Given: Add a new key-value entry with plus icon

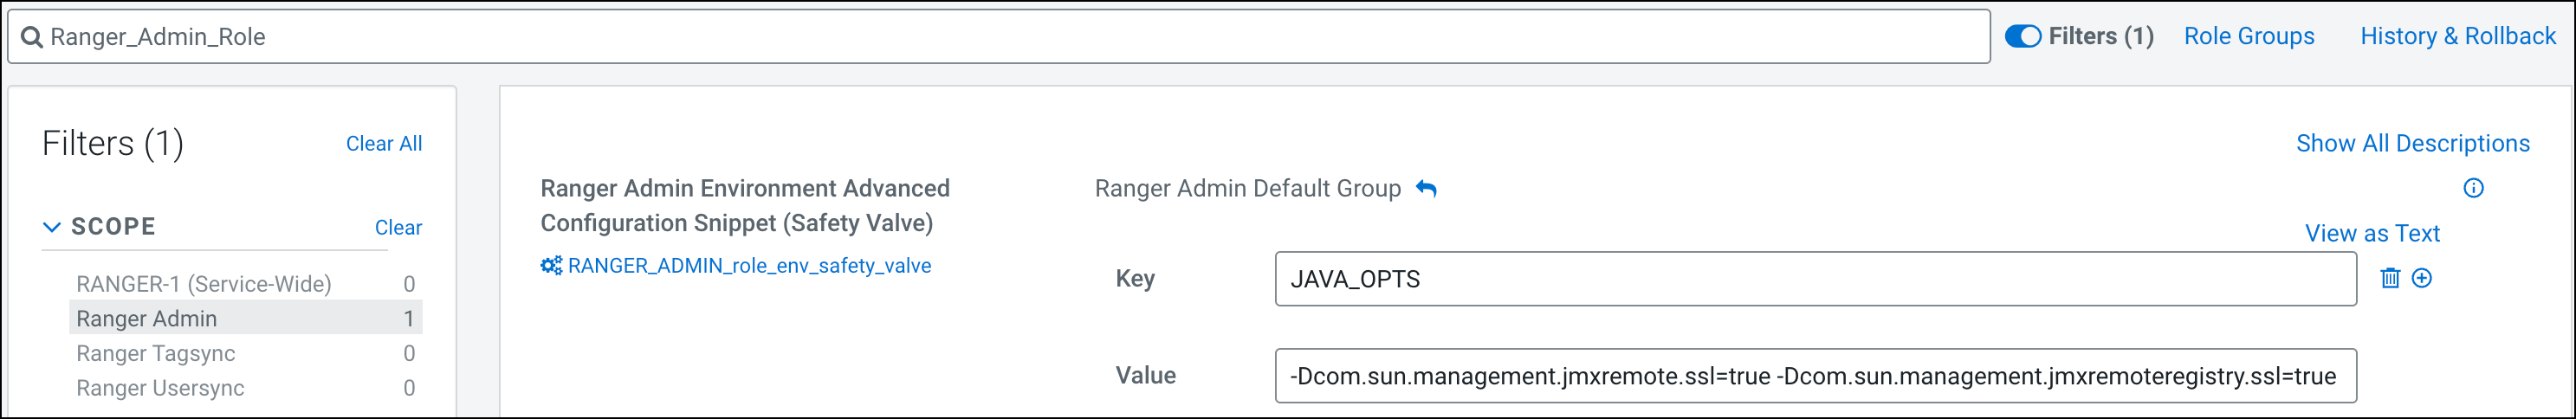Looking at the screenshot, I should pos(2422,278).
